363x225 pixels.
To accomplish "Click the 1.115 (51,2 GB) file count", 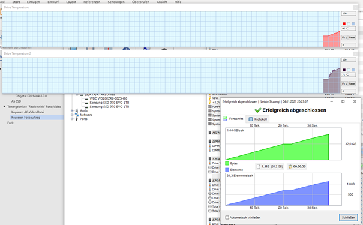I will (272, 166).
